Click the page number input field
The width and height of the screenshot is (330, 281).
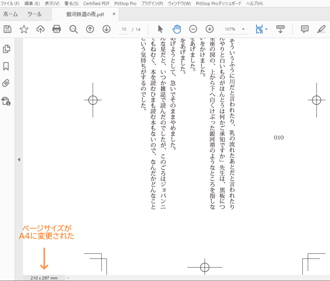[x=124, y=29]
